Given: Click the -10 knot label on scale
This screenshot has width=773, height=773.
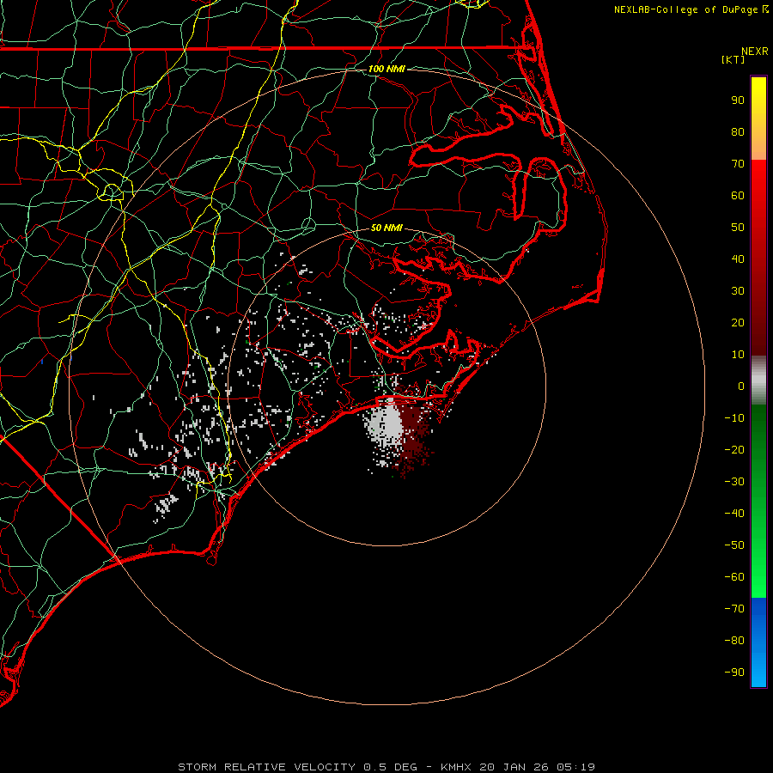Looking at the screenshot, I should pyautogui.click(x=734, y=418).
